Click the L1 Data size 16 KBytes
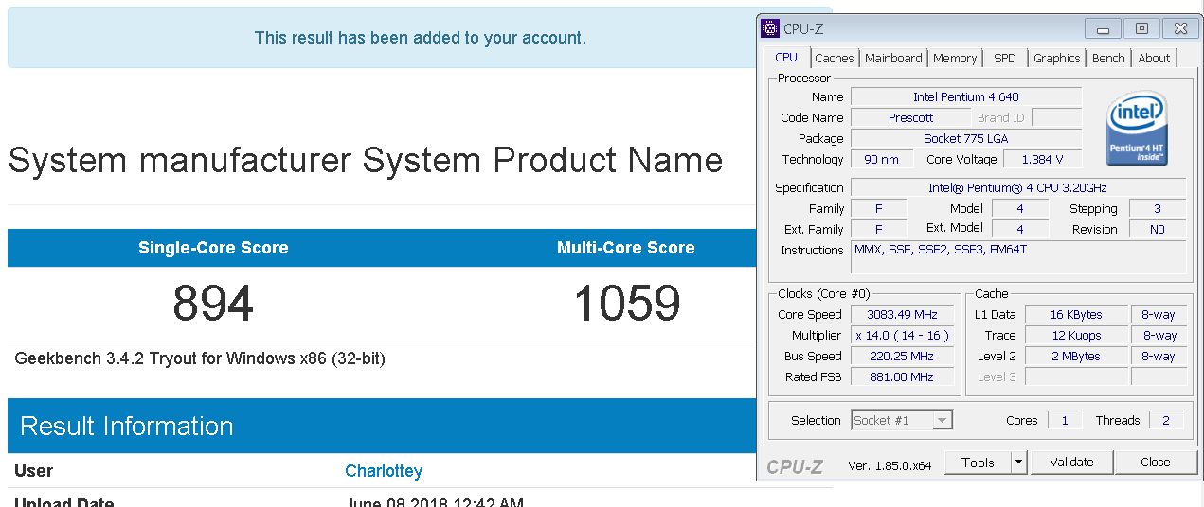 pos(1076,314)
